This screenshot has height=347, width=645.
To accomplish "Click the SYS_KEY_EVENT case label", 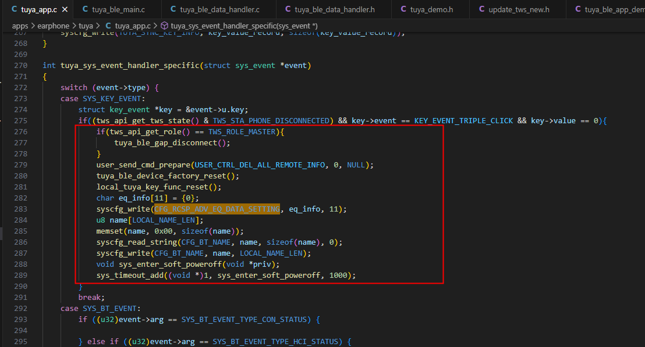I will pos(112,99).
